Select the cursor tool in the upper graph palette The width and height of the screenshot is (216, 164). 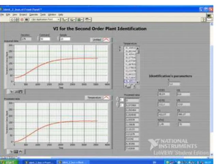pyautogui.click(x=12, y=92)
